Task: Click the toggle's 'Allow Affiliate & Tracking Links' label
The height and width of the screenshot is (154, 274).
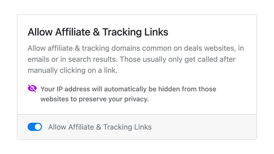Action: tap(100, 127)
